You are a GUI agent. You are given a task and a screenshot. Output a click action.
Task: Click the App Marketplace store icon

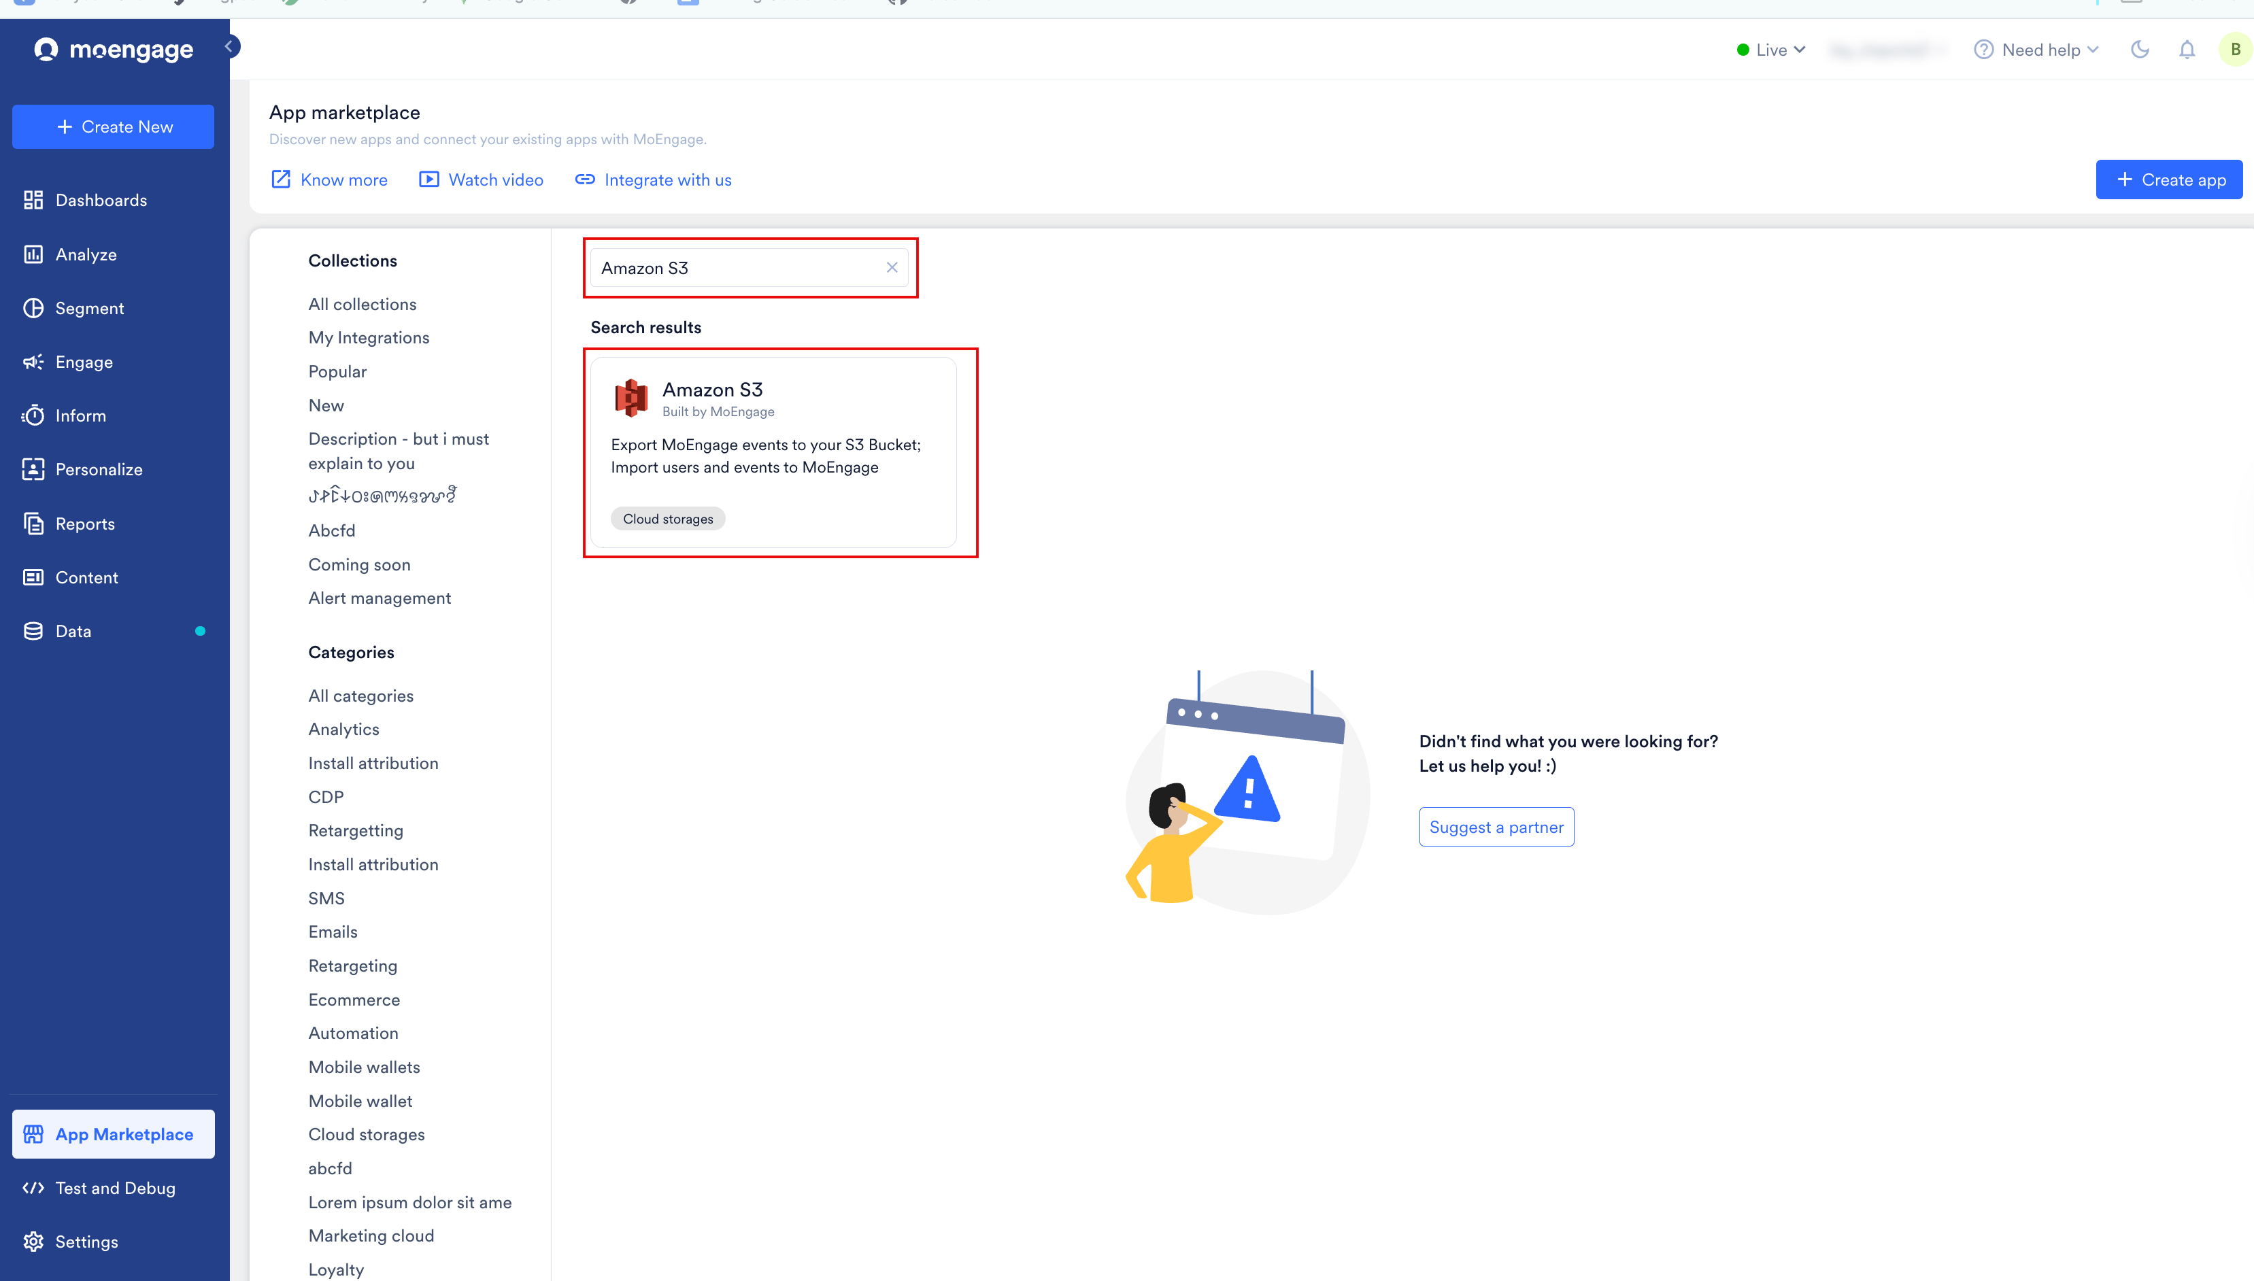click(x=33, y=1134)
